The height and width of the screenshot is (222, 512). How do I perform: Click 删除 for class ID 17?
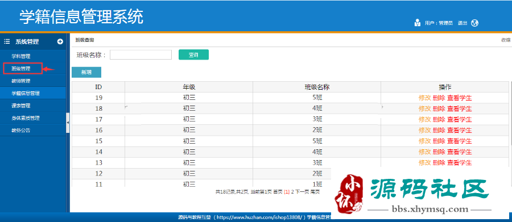click(439, 119)
